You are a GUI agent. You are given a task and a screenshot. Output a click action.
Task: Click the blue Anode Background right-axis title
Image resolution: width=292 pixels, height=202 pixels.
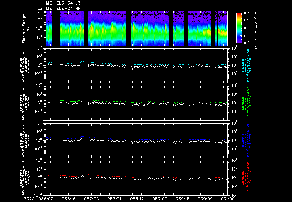click(x=246, y=140)
